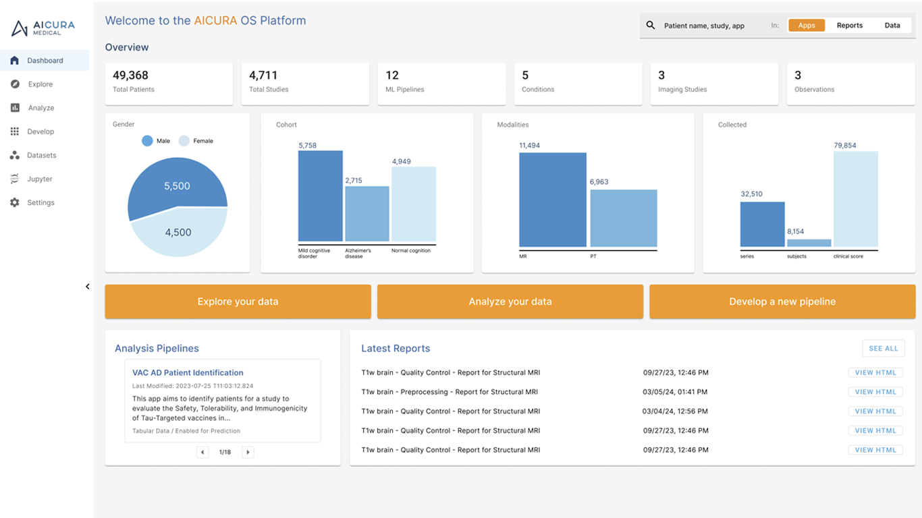Image resolution: width=922 pixels, height=518 pixels.
Task: Click the Total Studies card
Action: 305,84
